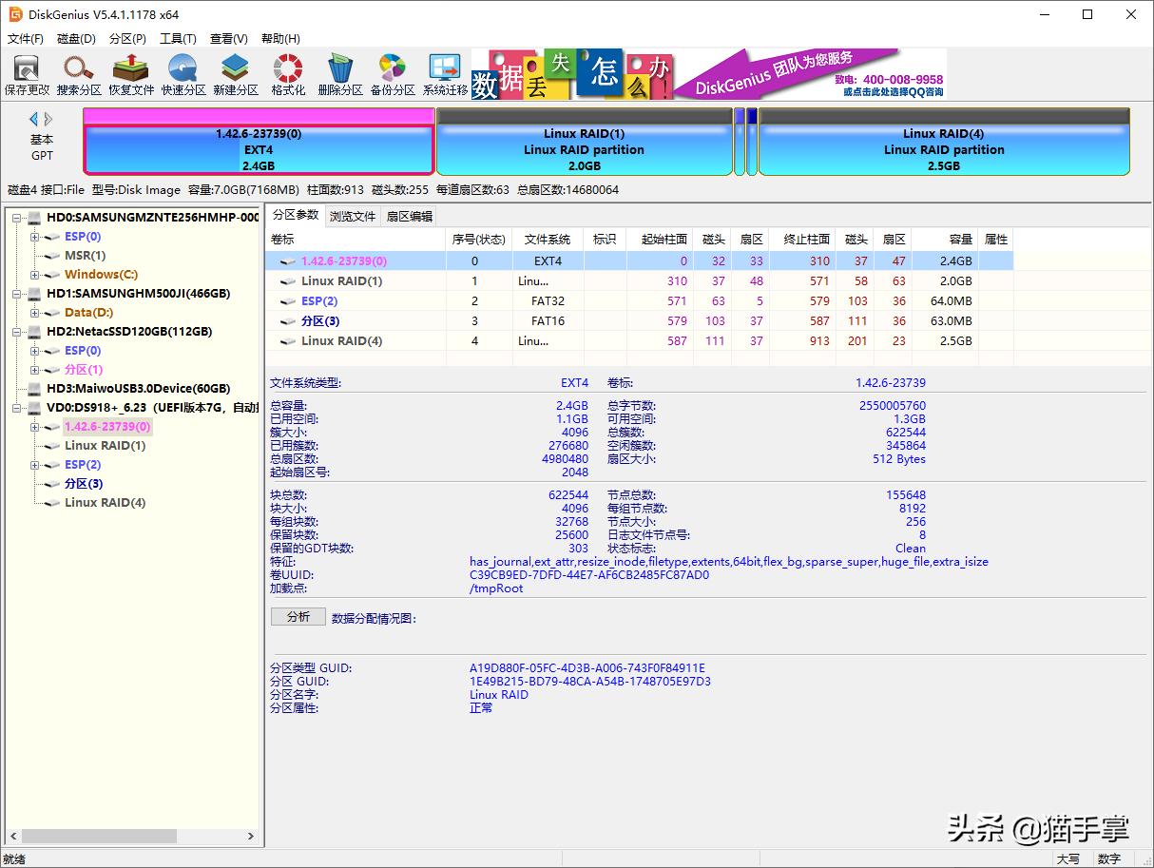This screenshot has width=1154, height=868.
Task: Click the 分析 button
Action: 298,616
